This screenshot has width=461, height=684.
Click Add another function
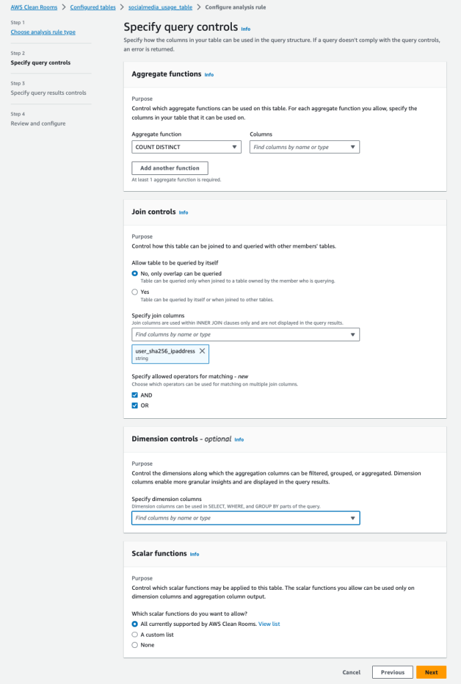coord(169,168)
